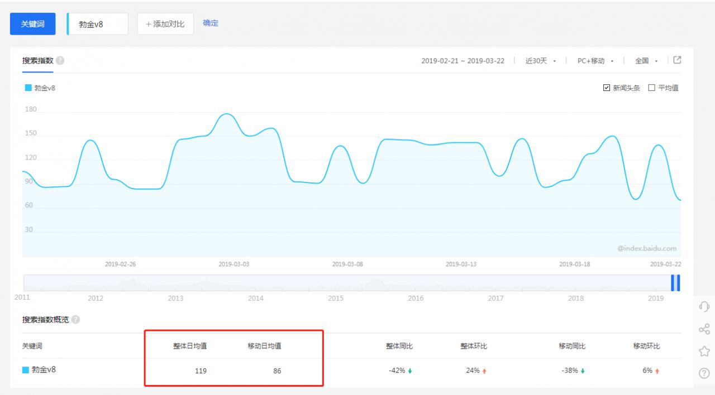
Task: Click the 2012 year label on timeline
Action: [96, 298]
